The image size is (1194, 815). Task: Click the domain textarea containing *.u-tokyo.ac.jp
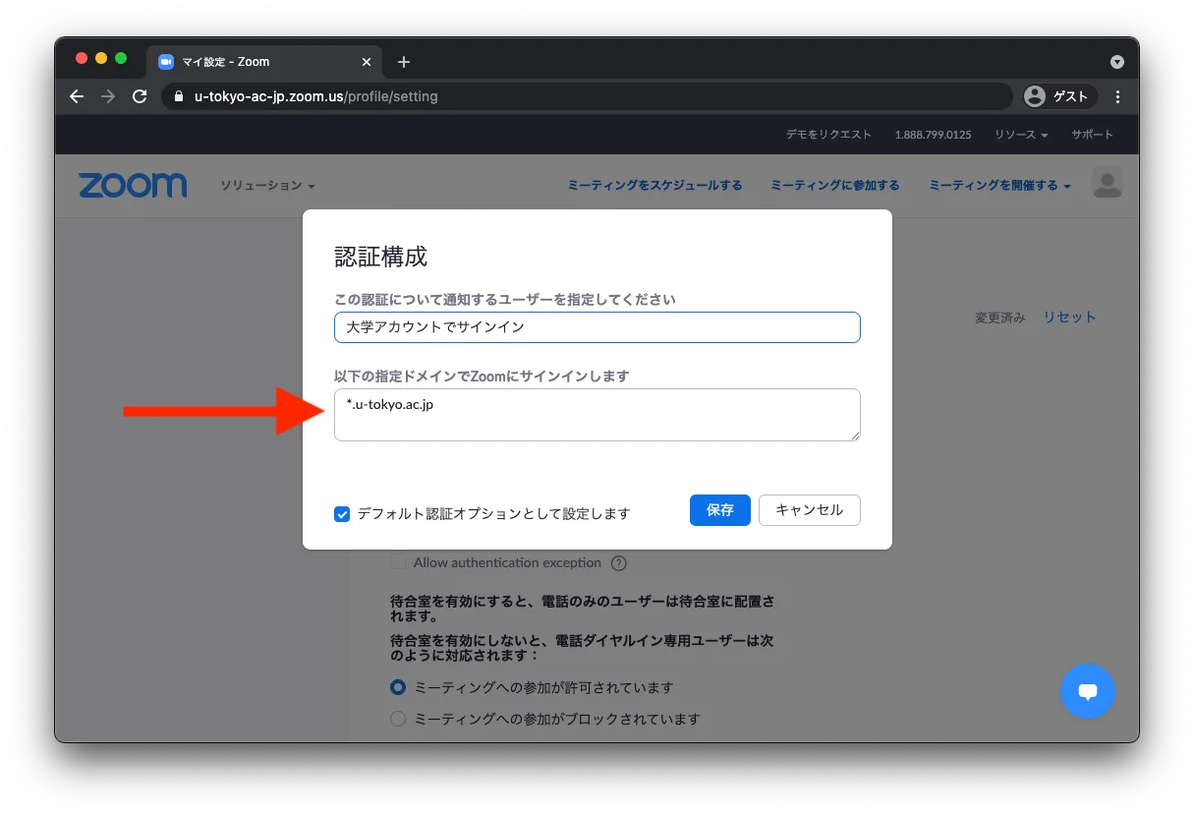(597, 415)
